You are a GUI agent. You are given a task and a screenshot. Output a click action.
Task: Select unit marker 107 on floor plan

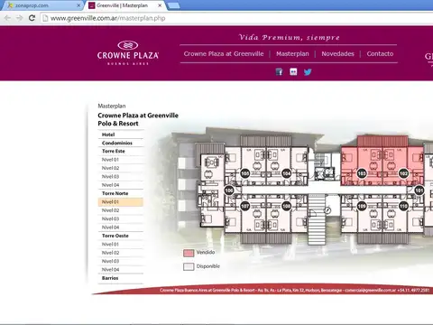pos(245,206)
